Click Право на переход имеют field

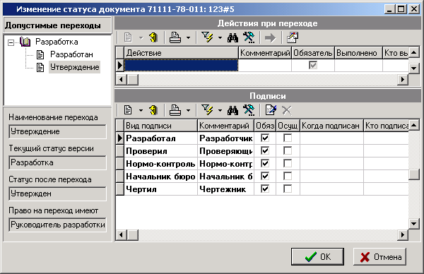(58, 225)
